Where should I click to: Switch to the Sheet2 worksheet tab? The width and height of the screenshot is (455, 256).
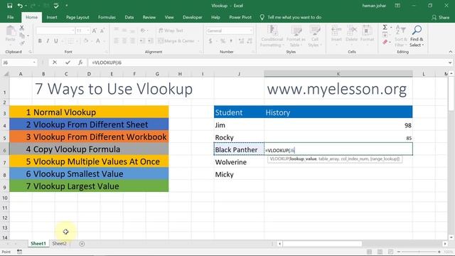tap(60, 243)
